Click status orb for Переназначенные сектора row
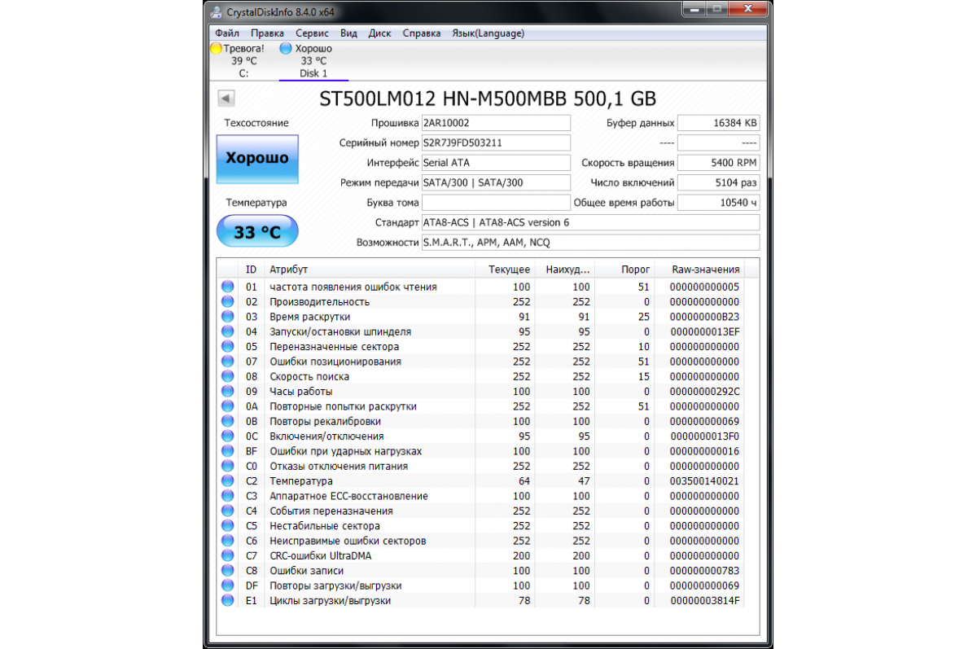 [x=227, y=347]
